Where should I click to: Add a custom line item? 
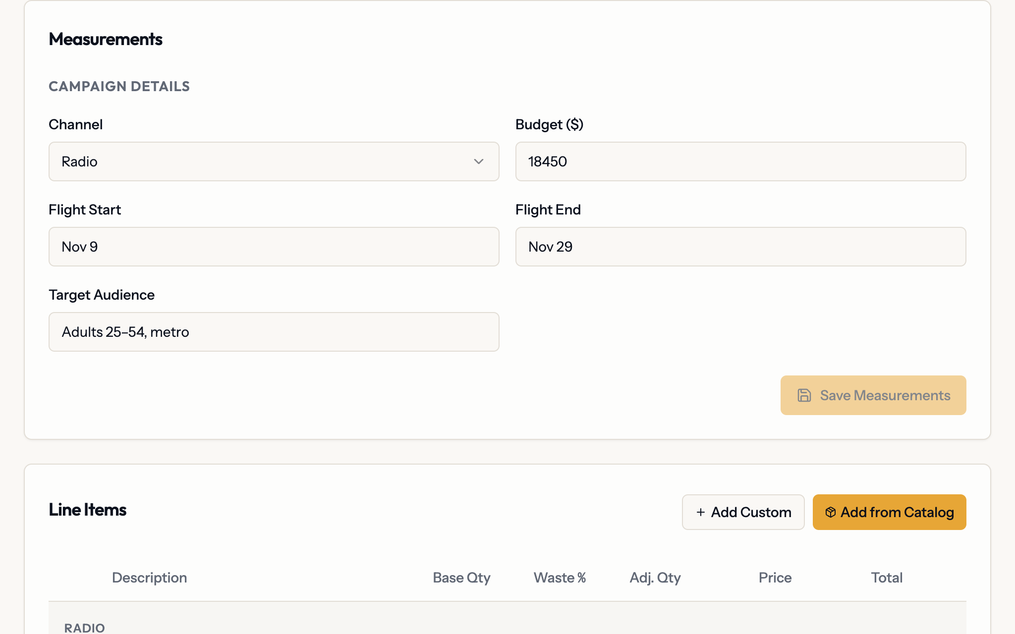pyautogui.click(x=743, y=512)
